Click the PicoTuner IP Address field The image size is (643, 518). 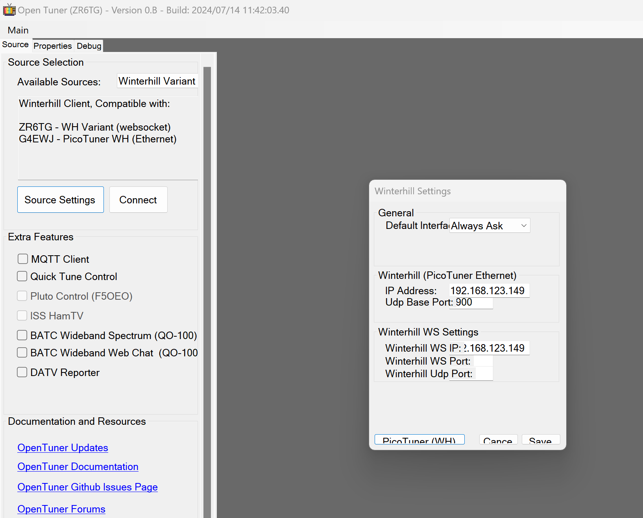click(x=489, y=291)
